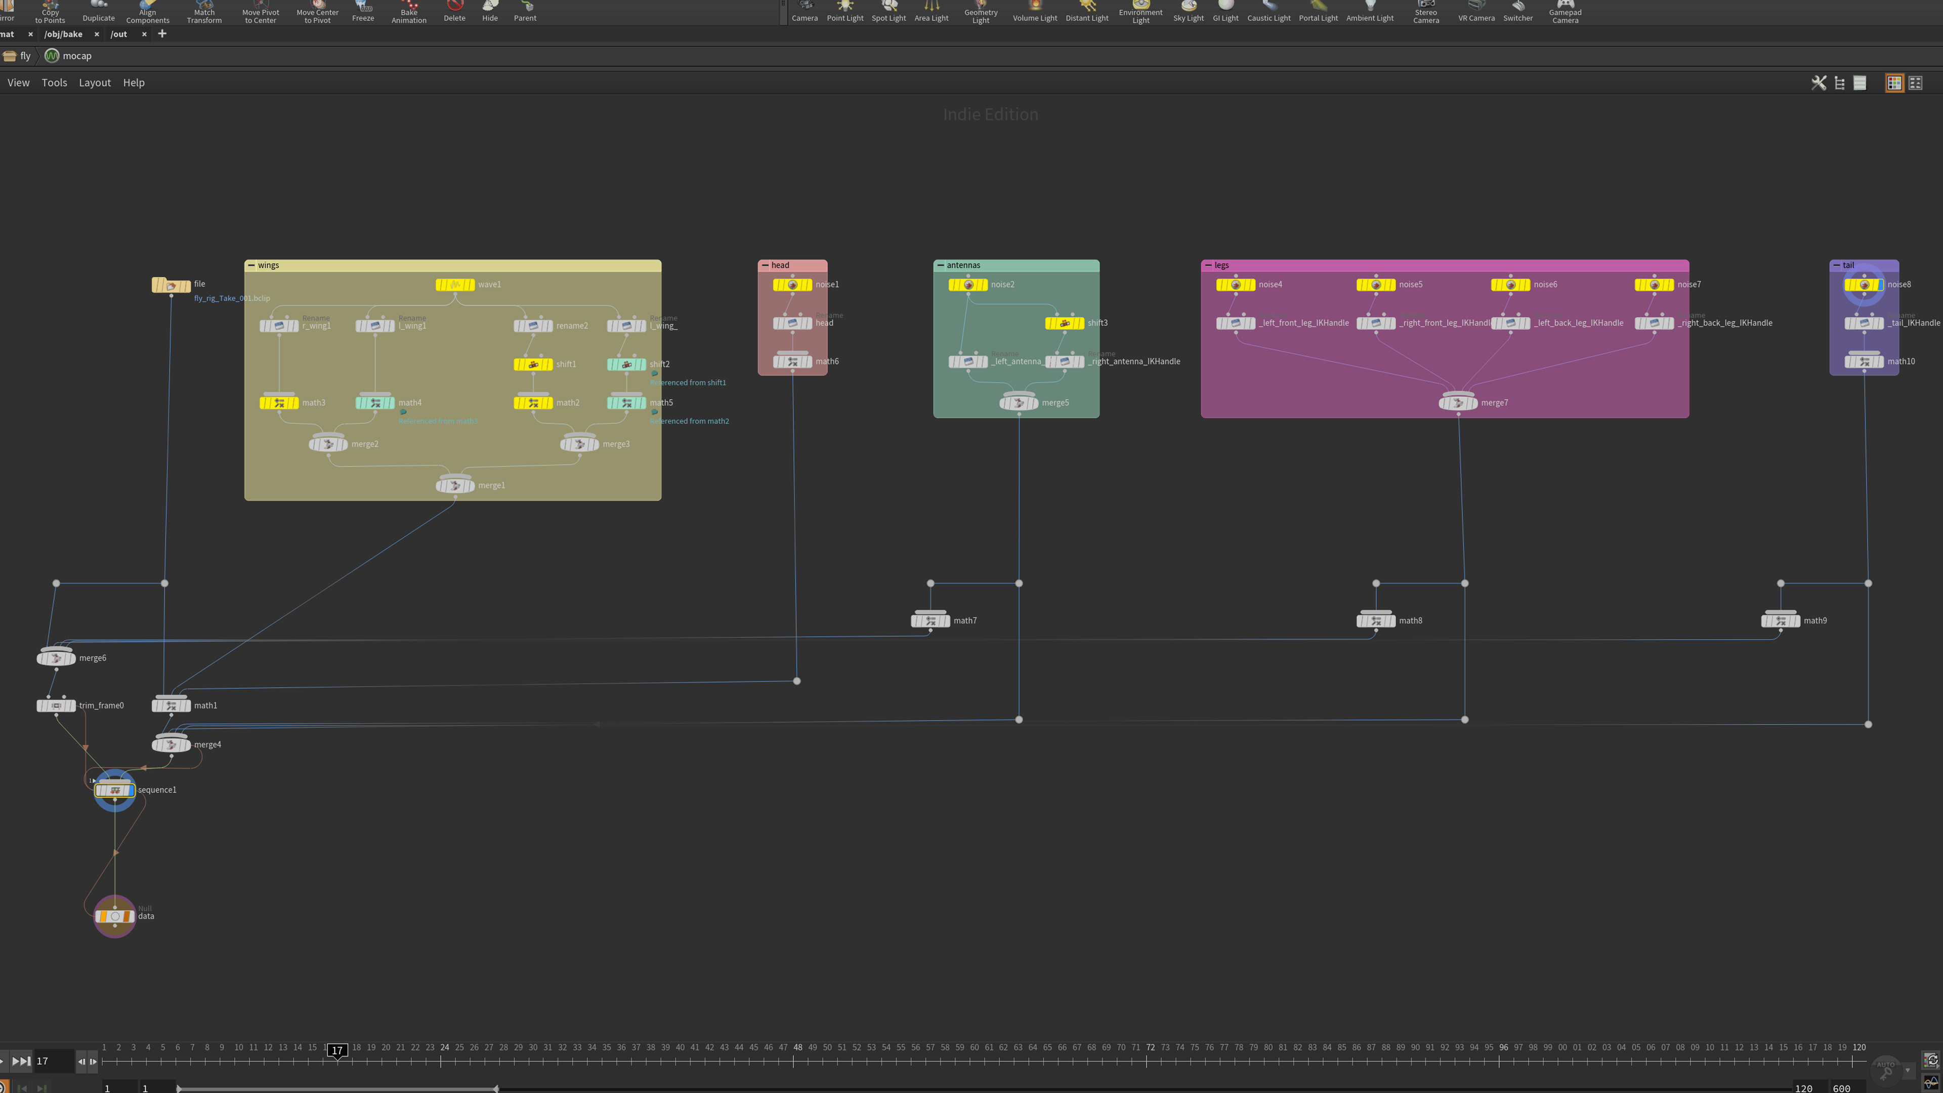Step back one frame
This screenshot has height=1093, width=1943.
[x=81, y=1061]
